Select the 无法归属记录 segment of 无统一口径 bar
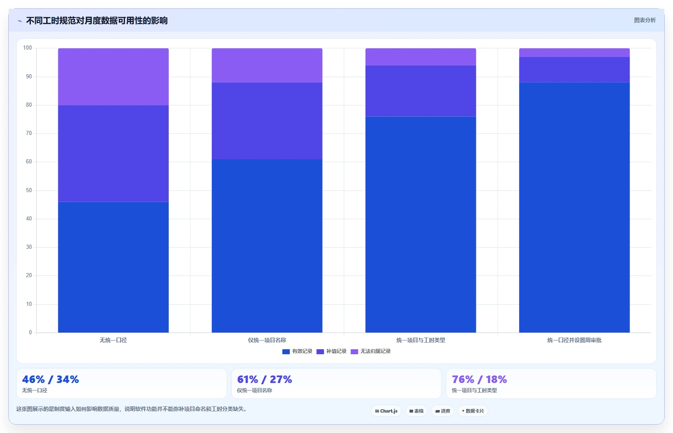This screenshot has height=433, width=673. click(x=113, y=77)
